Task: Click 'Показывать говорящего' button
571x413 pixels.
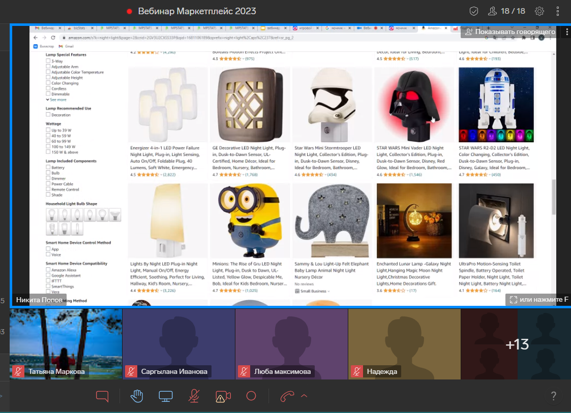Action: tap(510, 31)
